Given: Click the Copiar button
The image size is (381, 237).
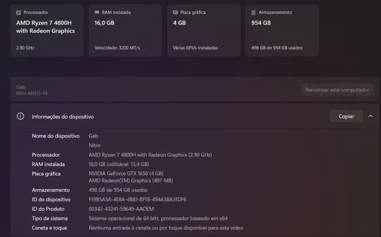Looking at the screenshot, I should click(346, 116).
